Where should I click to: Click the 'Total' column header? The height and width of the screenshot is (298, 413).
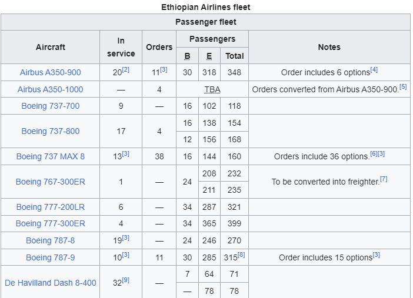tap(234, 56)
